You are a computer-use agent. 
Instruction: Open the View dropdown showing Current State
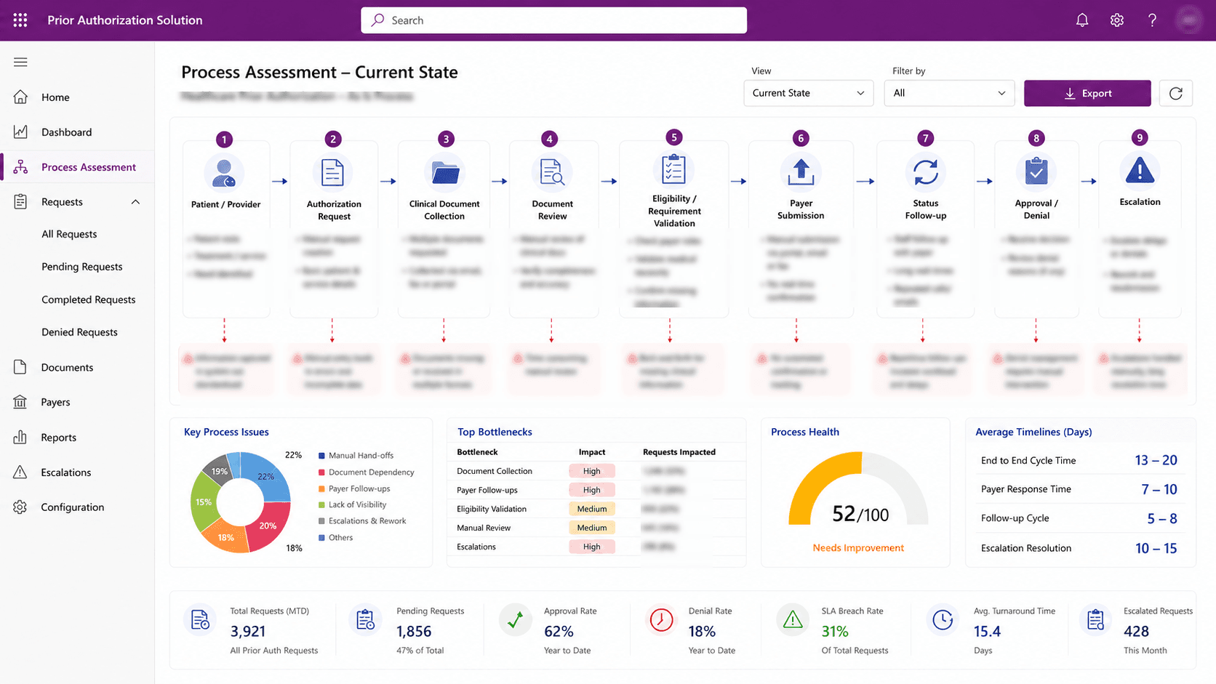[808, 93]
